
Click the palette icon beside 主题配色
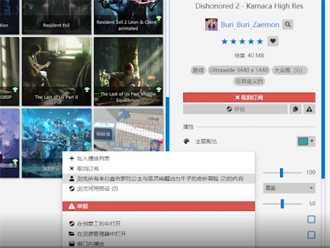[186, 141]
